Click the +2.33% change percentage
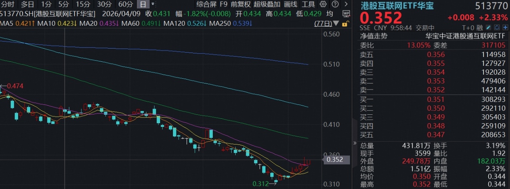 coord(494,18)
